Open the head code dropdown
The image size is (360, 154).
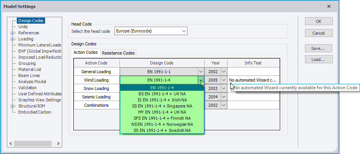pyautogui.click(x=184, y=31)
